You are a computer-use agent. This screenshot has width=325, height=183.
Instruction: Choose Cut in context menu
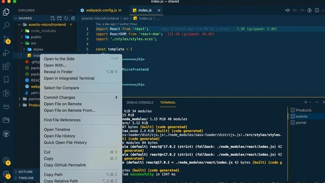tap(81, 152)
